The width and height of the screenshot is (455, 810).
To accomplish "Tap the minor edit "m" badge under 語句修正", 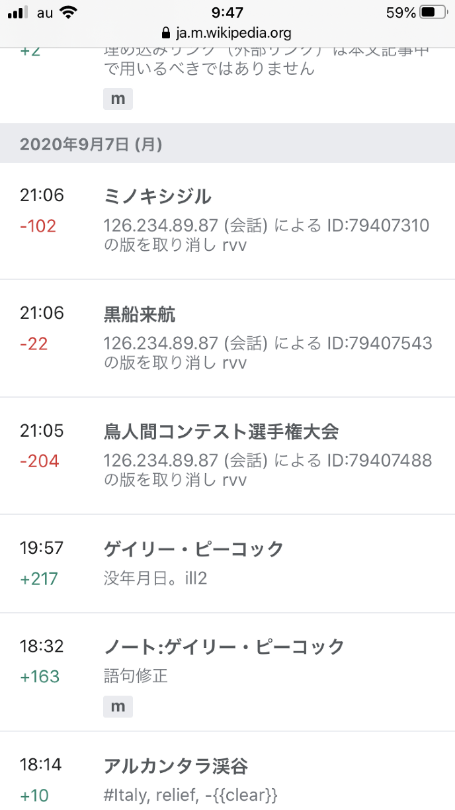I will click(118, 706).
